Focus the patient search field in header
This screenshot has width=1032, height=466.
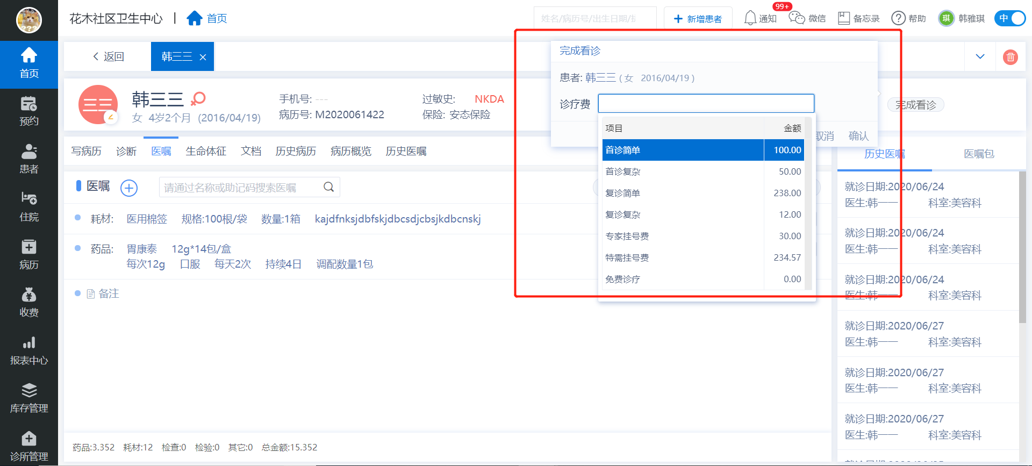pos(594,19)
